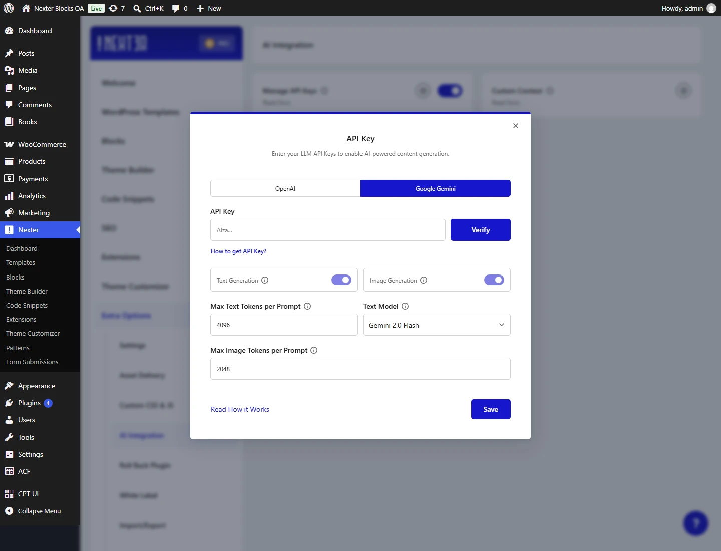Screen dimensions: 721x551
Task: Open the CPT UI sidebar menu
Action: tap(40, 494)
